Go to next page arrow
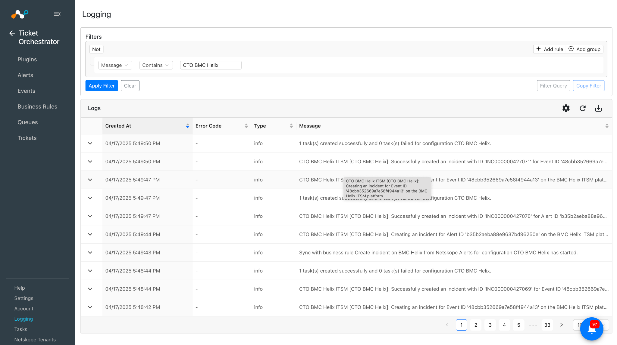This screenshot has width=617, height=345. (x=562, y=325)
